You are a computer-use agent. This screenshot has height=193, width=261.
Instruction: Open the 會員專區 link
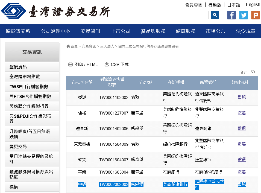tap(193, 5)
